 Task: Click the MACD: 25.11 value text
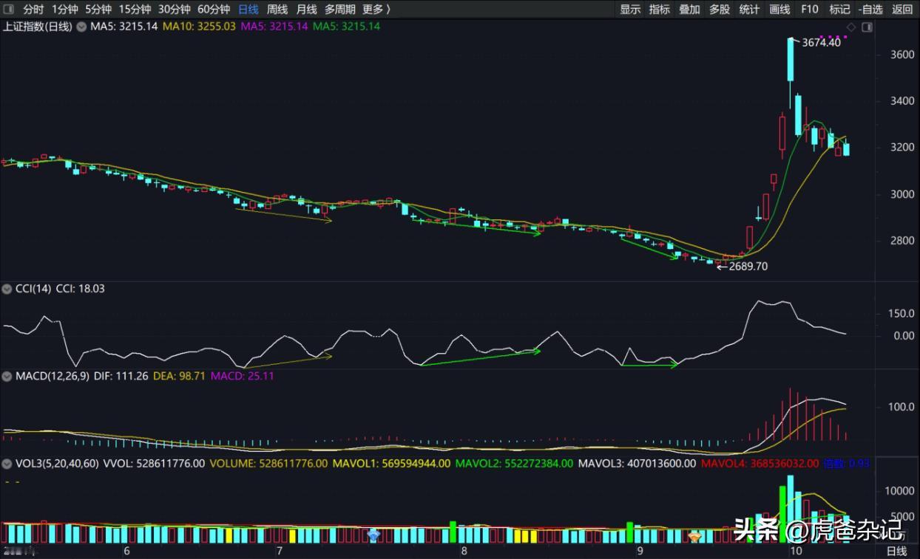[x=243, y=376]
